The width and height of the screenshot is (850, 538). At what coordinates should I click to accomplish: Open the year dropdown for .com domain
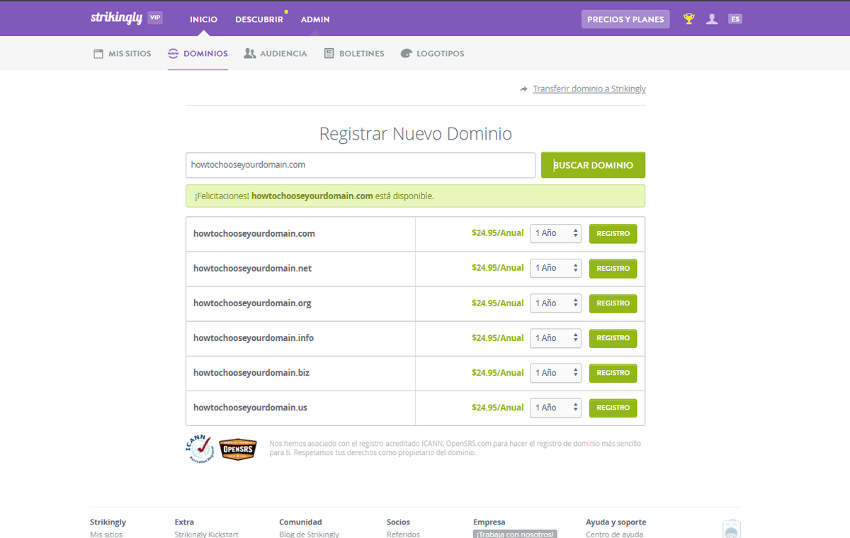click(556, 233)
